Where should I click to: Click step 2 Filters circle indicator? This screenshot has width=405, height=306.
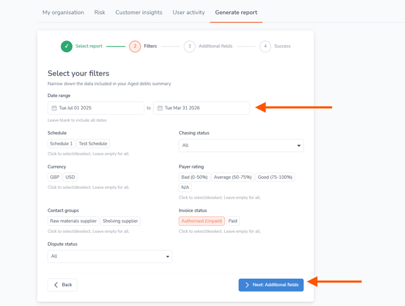tap(135, 46)
